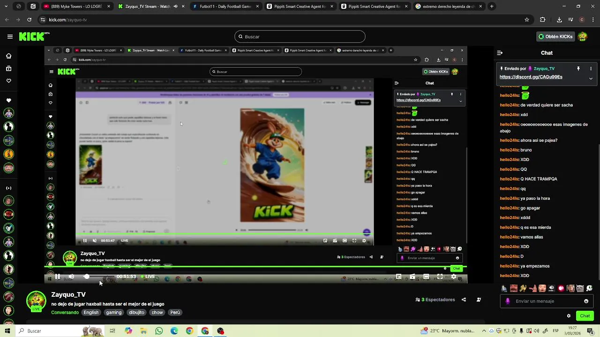Expand the pinned Discord message

point(591,79)
